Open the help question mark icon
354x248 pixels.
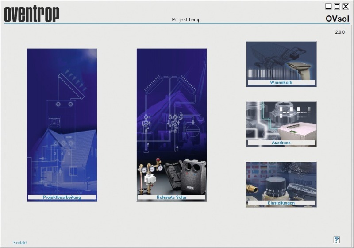pos(337,240)
